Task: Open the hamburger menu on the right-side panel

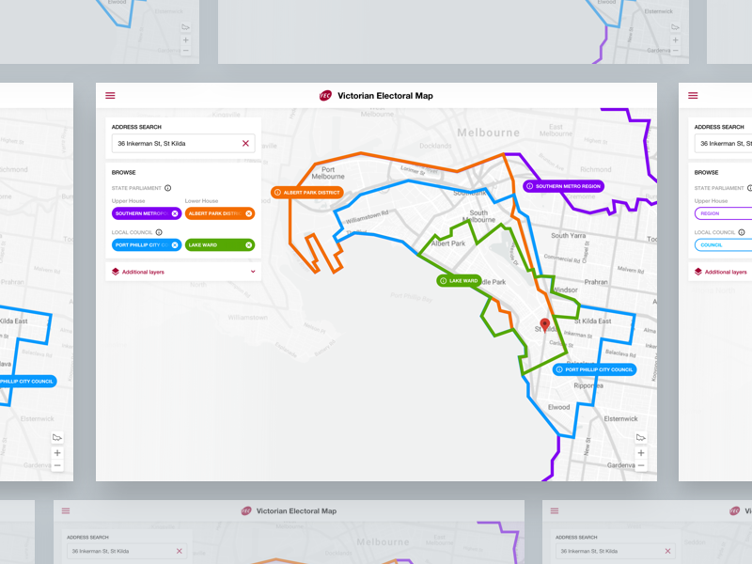Action: (x=693, y=95)
